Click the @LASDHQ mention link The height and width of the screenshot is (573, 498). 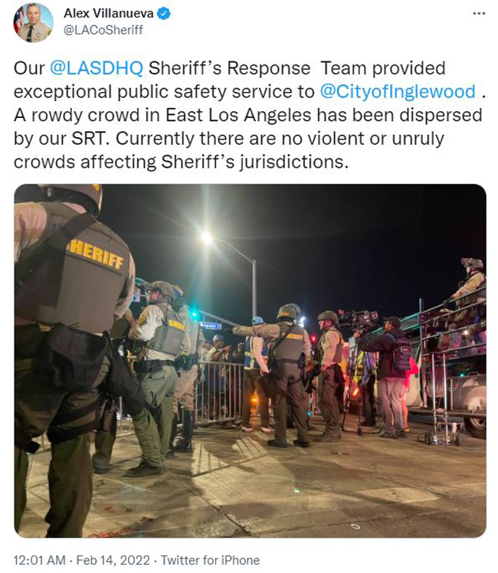coord(96,68)
